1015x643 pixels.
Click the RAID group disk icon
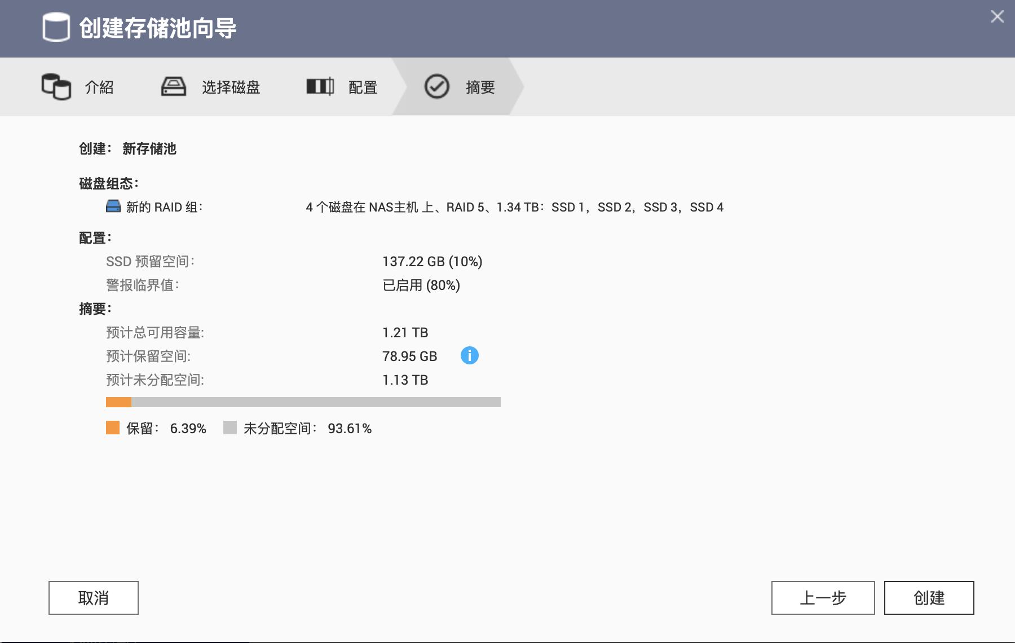113,206
